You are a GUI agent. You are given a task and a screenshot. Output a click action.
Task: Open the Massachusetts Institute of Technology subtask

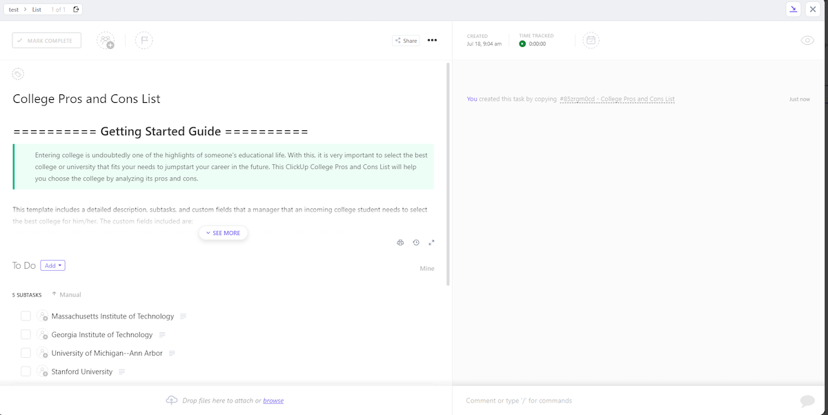(112, 316)
